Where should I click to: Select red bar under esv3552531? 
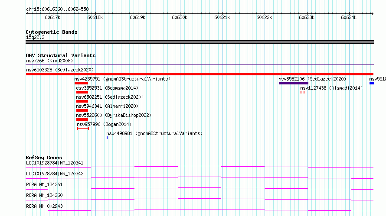(82, 92)
